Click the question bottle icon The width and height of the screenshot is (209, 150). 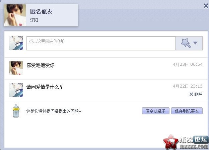pyautogui.click(x=16, y=111)
